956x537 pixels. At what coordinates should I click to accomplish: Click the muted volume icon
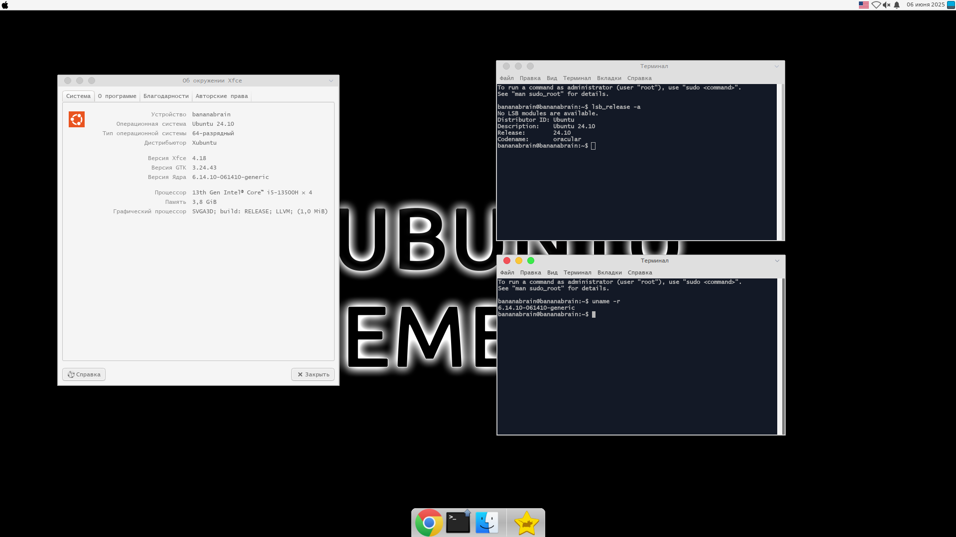886,5
